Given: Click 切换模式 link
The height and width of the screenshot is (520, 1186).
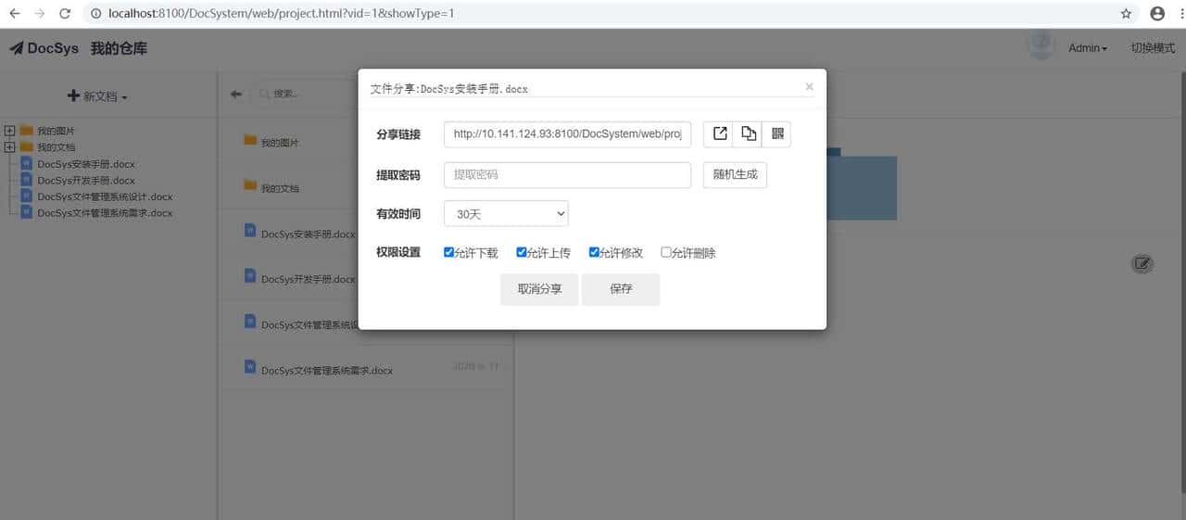Looking at the screenshot, I should 1153,48.
